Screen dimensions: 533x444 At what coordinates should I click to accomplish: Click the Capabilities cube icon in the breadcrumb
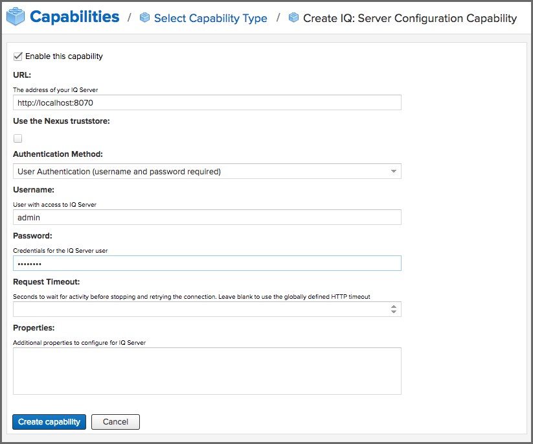point(14,16)
